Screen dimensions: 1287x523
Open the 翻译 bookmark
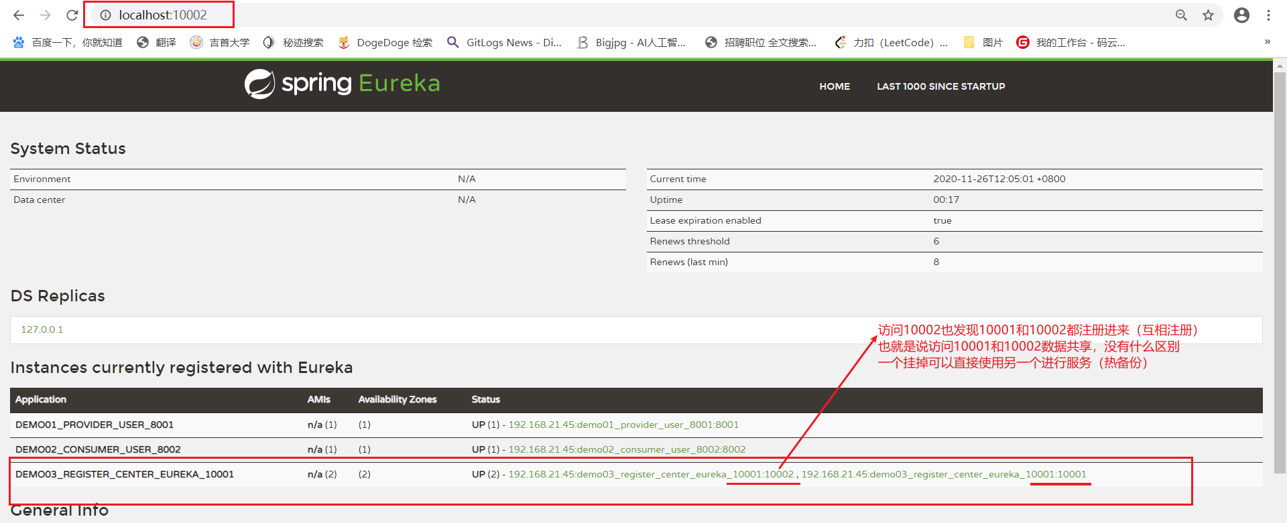[156, 42]
